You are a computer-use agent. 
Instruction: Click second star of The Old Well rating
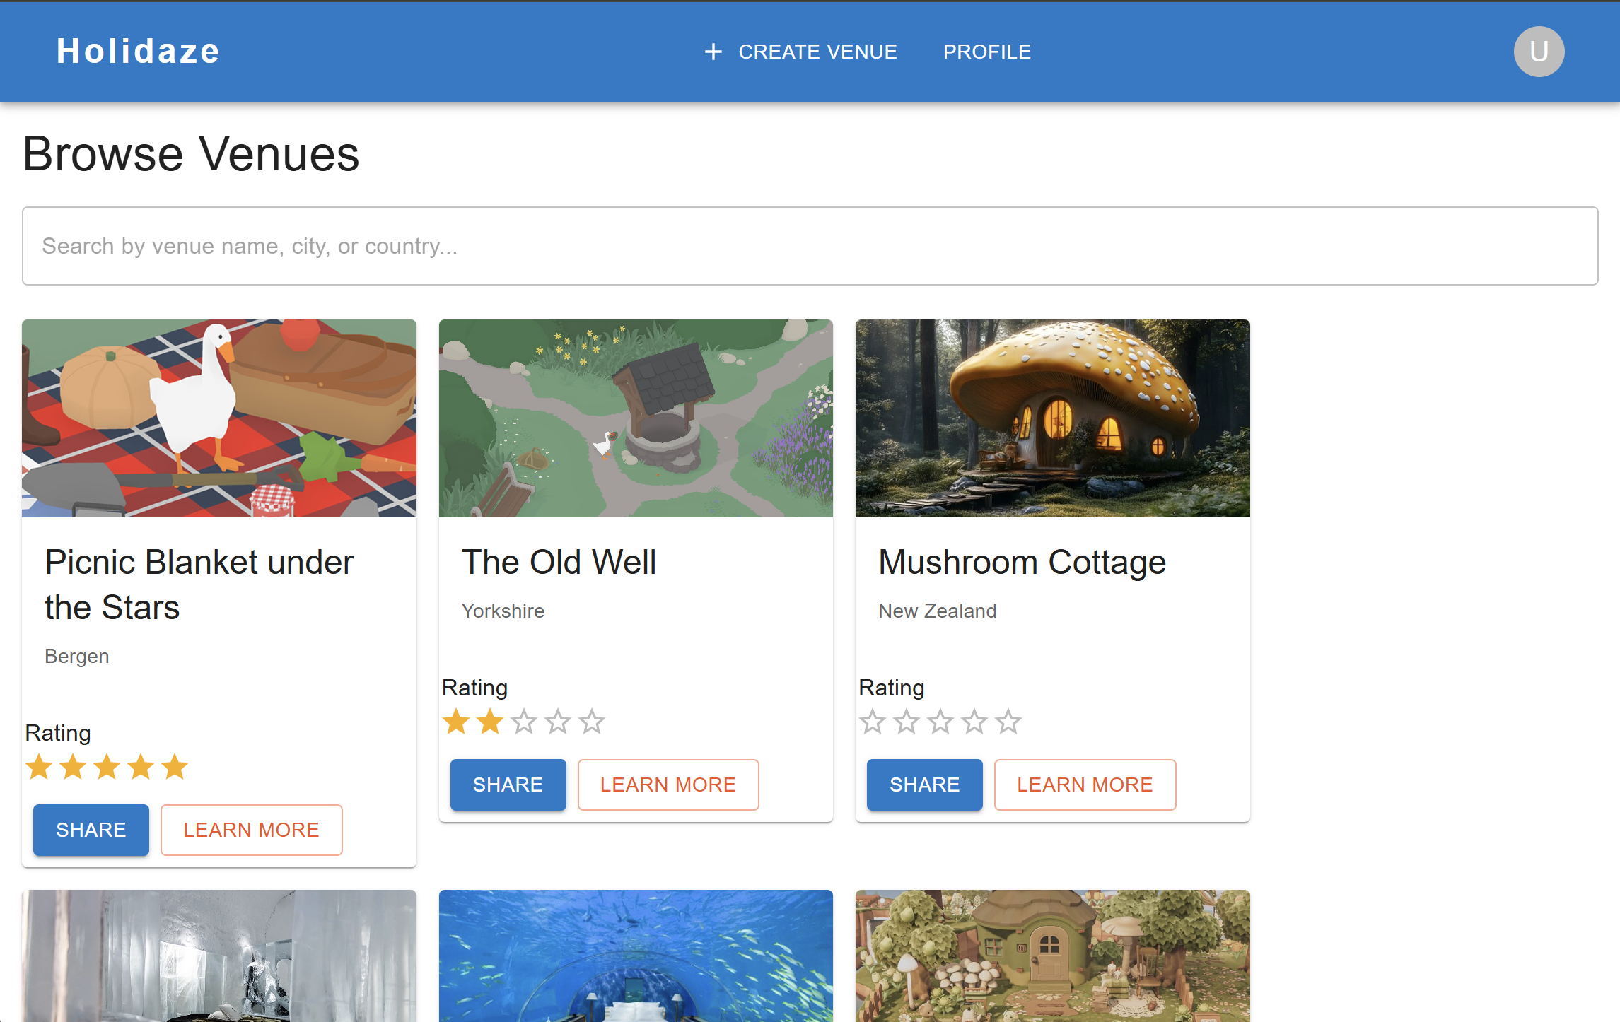tap(490, 722)
